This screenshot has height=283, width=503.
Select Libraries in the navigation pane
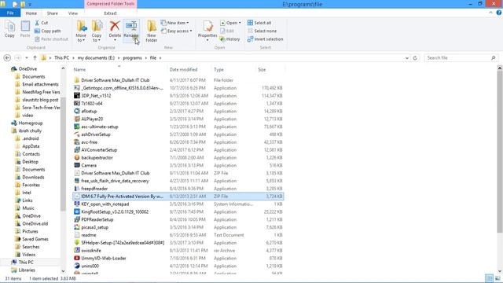[x=27, y=270]
